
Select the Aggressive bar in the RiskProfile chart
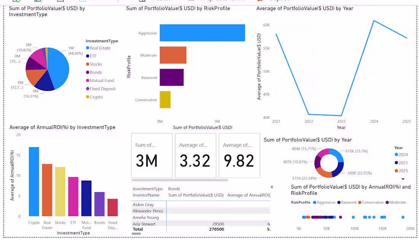tap(202, 33)
